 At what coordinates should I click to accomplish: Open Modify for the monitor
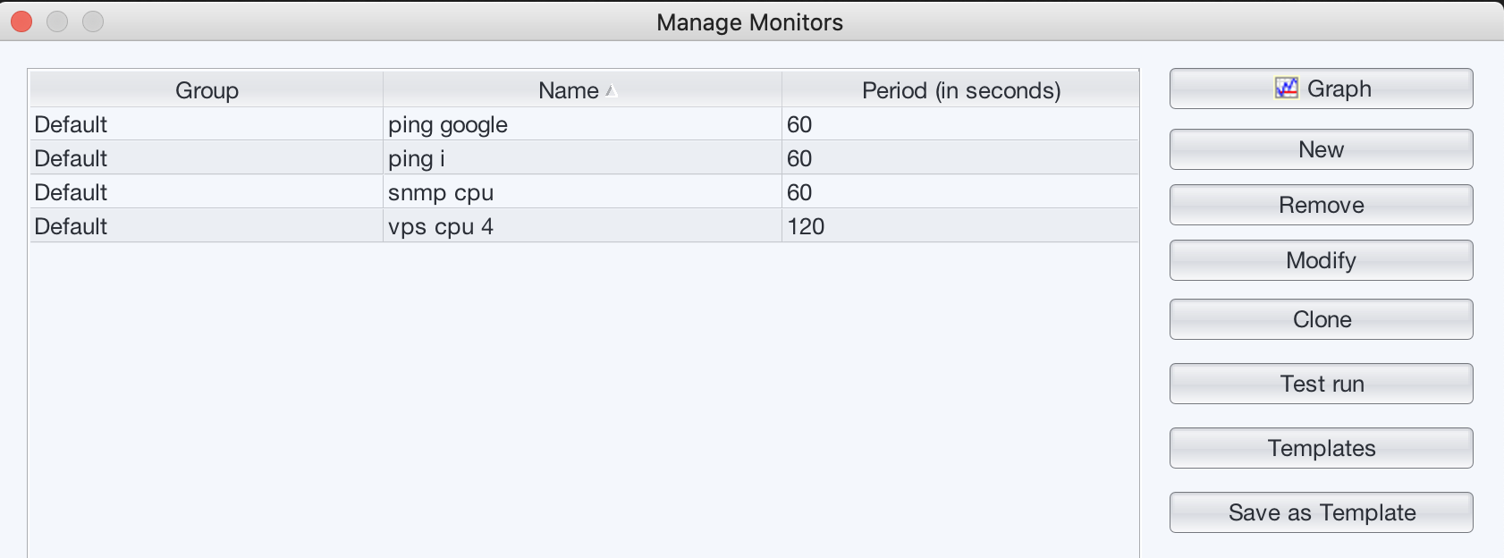pyautogui.click(x=1321, y=260)
